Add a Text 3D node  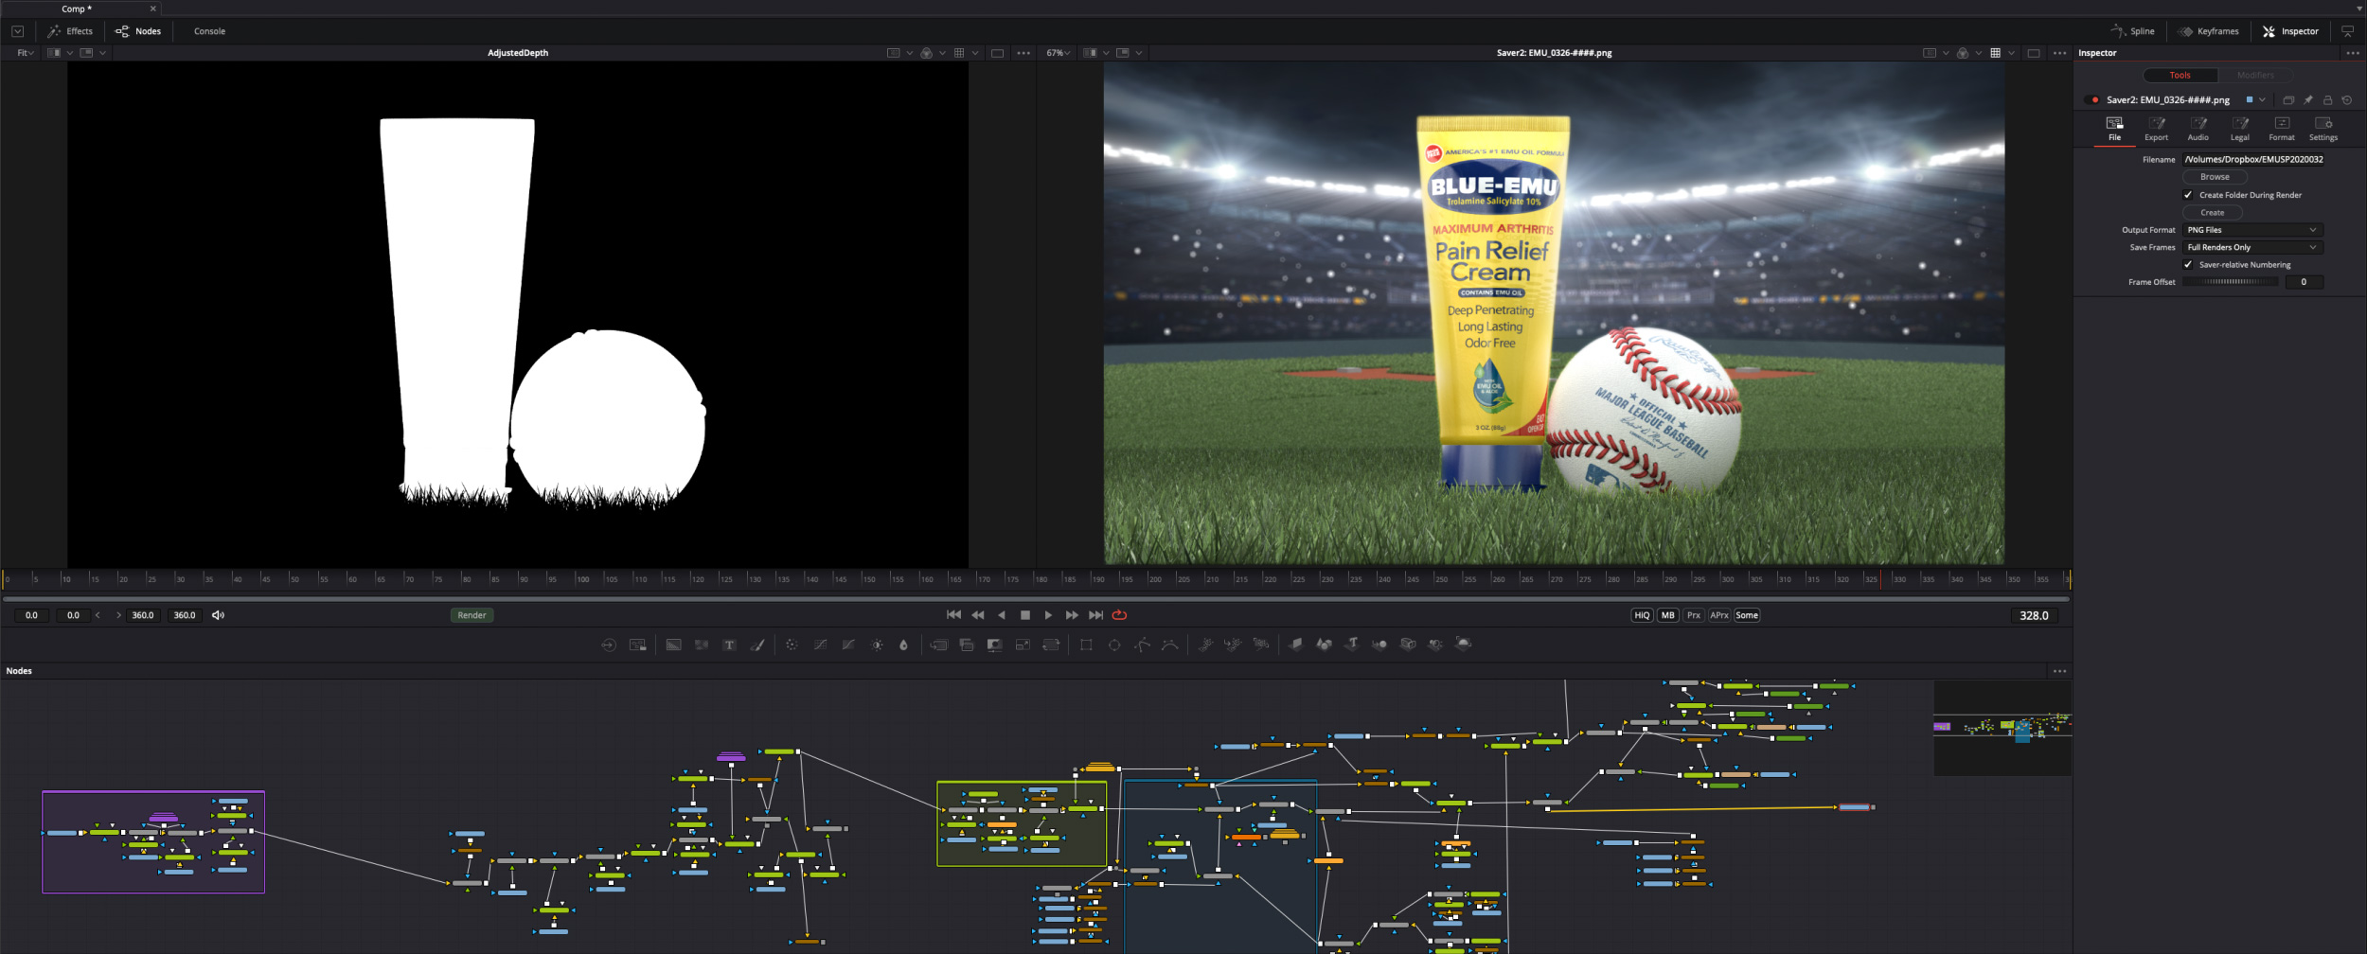1352,645
